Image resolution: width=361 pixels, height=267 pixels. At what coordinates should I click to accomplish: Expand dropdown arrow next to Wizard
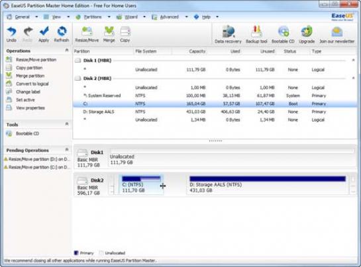pos(144,17)
